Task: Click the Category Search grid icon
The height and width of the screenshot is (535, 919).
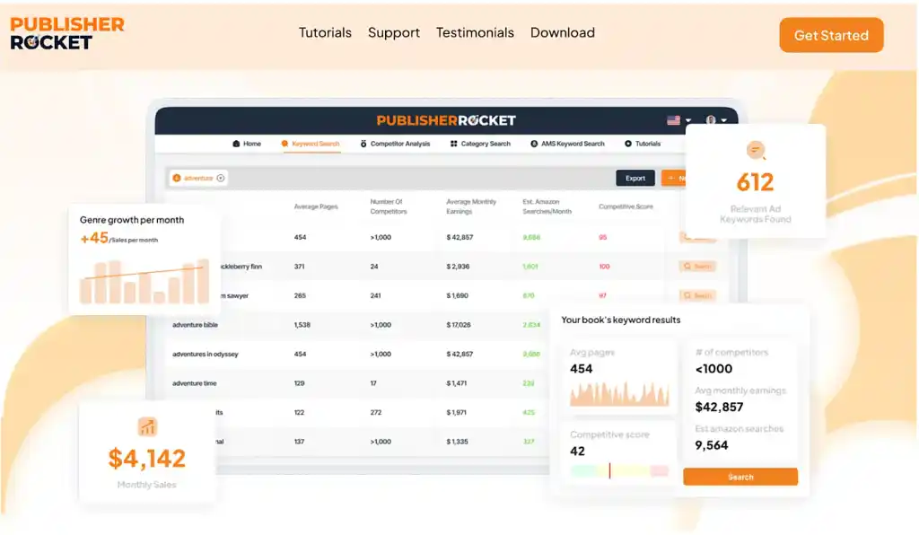Action: point(453,144)
